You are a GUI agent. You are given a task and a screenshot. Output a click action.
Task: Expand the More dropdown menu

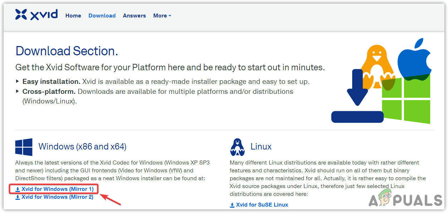coord(162,16)
